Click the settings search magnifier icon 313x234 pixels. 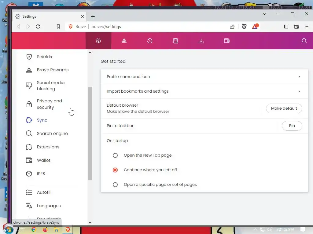click(x=304, y=41)
